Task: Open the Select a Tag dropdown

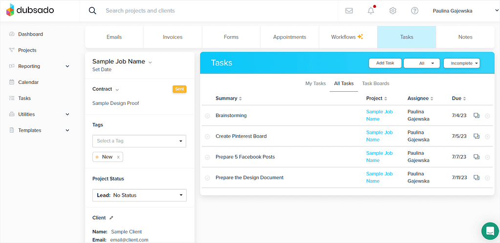Action: coord(139,141)
